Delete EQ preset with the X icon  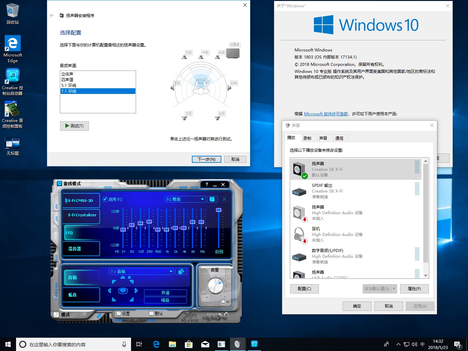click(224, 199)
